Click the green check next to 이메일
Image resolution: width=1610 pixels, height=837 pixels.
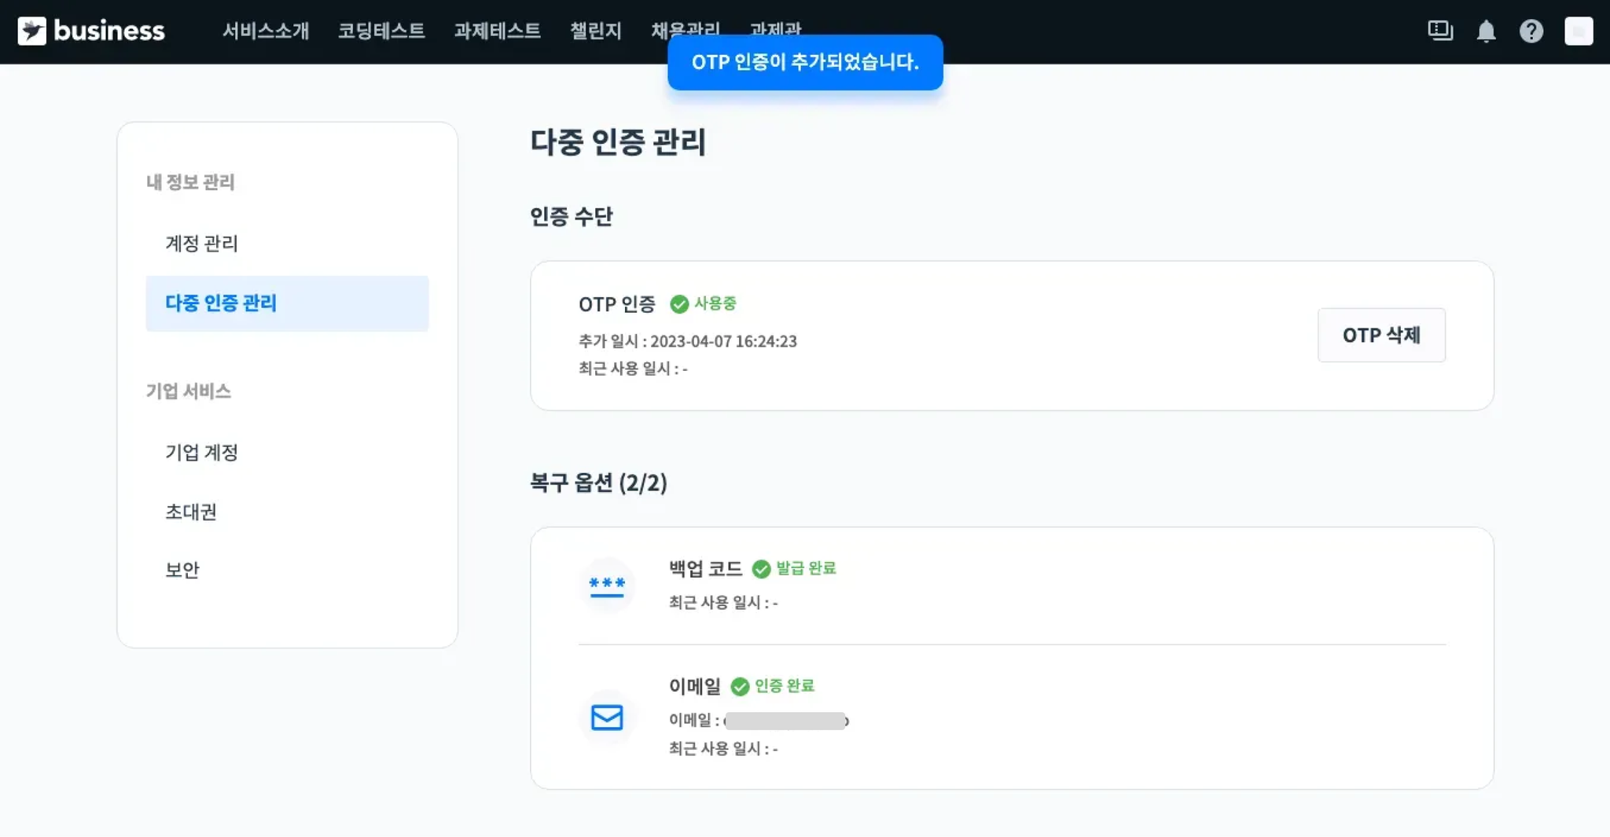pyautogui.click(x=740, y=687)
